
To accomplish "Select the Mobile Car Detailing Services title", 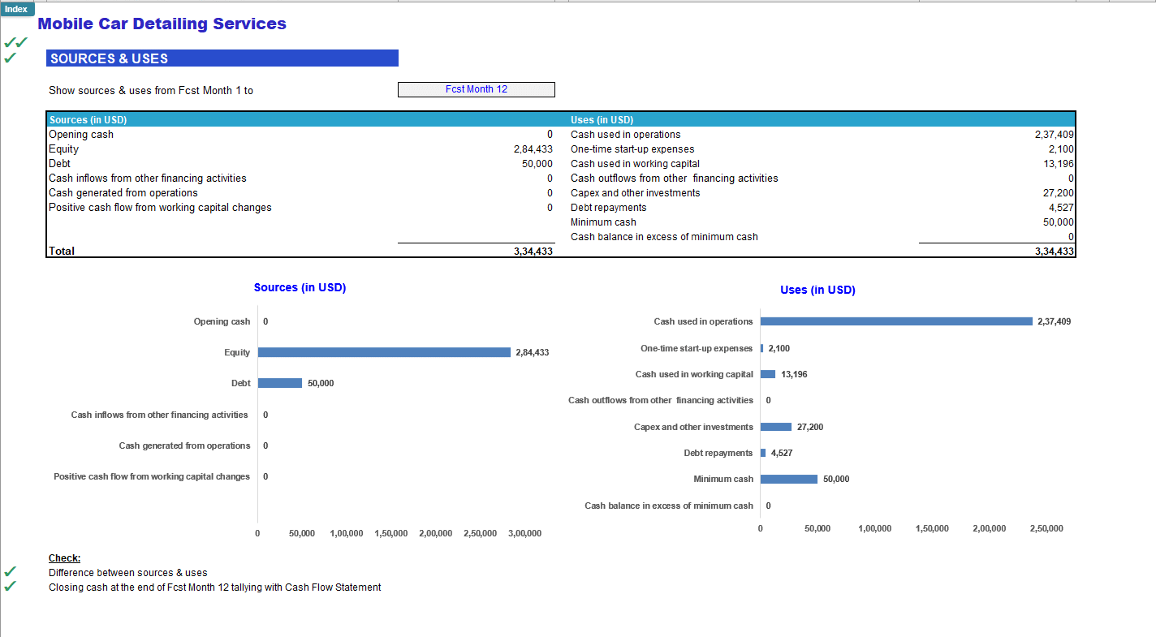I will (x=162, y=24).
